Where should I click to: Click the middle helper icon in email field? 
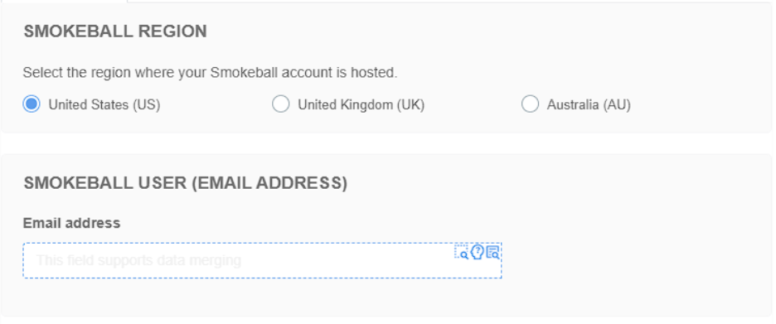pos(477,252)
